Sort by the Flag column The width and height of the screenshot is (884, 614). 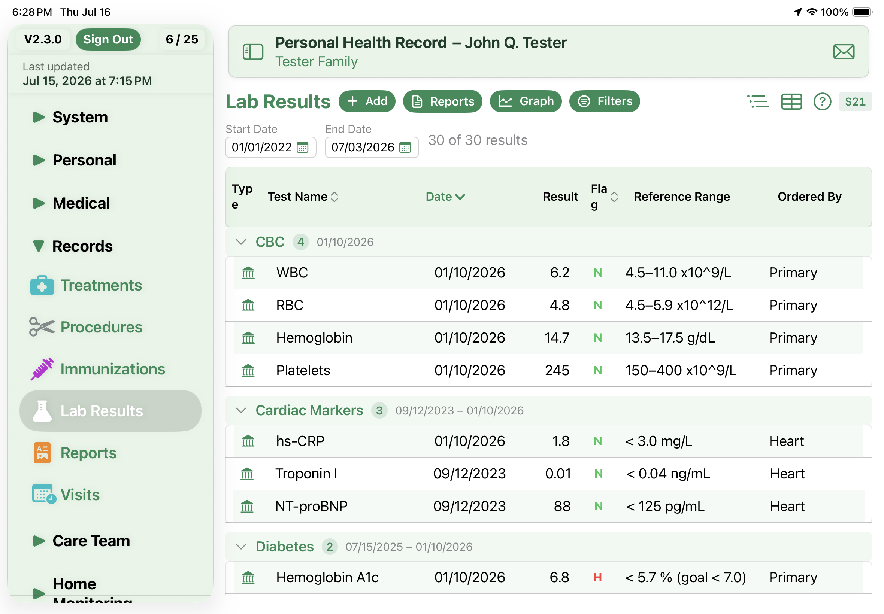pyautogui.click(x=604, y=197)
